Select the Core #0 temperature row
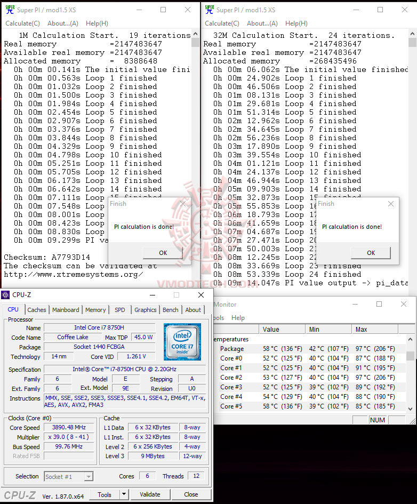Image resolution: width=417 pixels, height=504 pixels. [310, 358]
